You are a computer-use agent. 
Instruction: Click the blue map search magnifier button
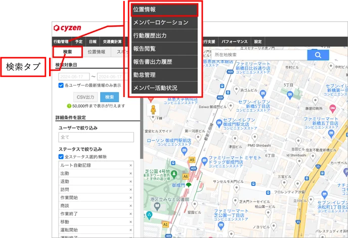pyautogui.click(x=318, y=55)
